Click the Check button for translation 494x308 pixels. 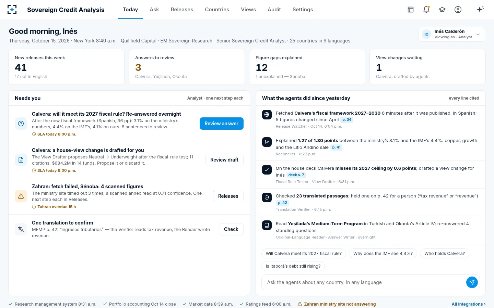[231, 229]
